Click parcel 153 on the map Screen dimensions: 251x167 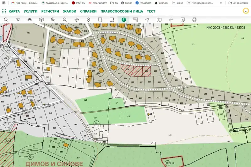coord(29,33)
